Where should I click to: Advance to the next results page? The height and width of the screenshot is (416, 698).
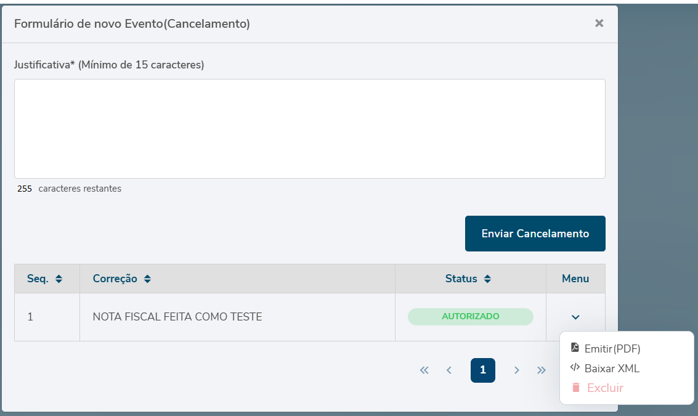517,370
